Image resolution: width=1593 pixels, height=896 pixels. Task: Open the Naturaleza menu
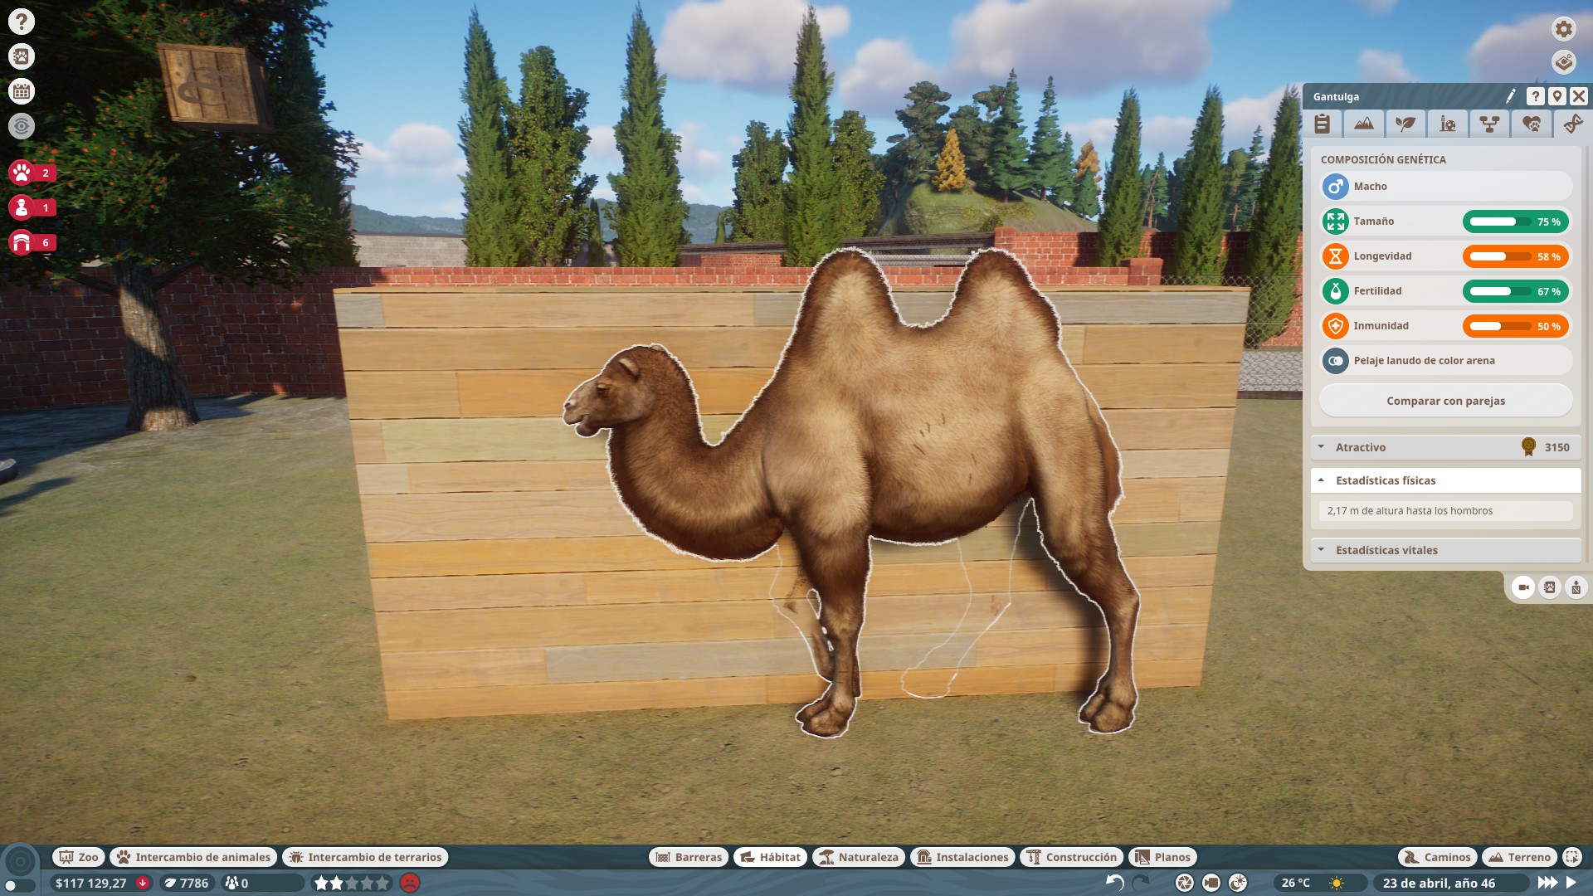tap(859, 857)
